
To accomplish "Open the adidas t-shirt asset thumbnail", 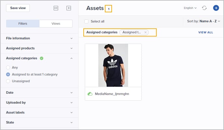I will tap(113, 65).
